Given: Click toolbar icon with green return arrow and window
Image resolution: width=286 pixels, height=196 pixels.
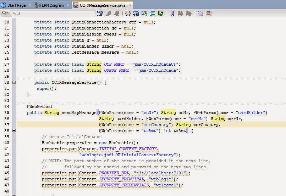Looking at the screenshot, I should click(144, 13).
